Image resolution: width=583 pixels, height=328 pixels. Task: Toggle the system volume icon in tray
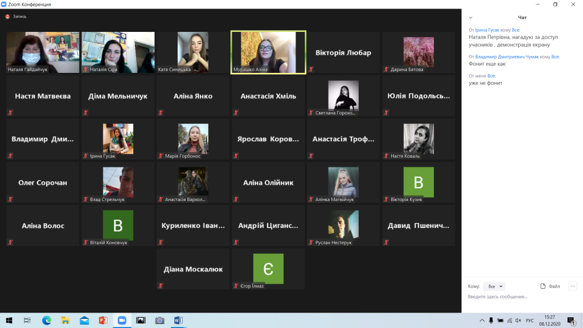click(x=518, y=321)
